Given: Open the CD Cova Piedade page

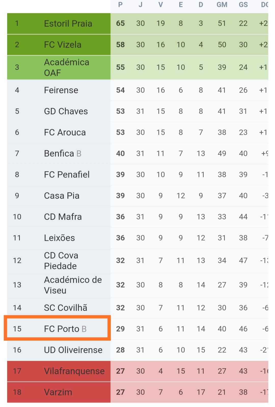Looking at the screenshot, I should pos(61,261).
